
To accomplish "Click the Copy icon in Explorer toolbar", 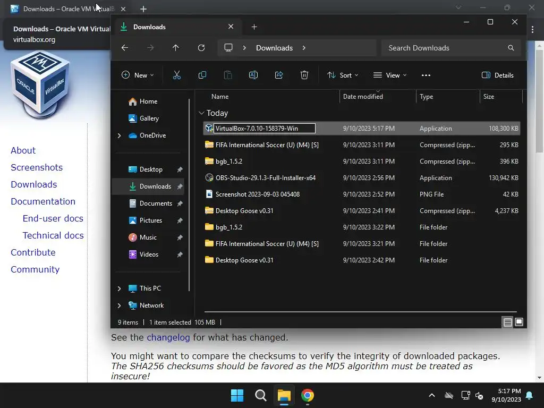I will click(202, 75).
